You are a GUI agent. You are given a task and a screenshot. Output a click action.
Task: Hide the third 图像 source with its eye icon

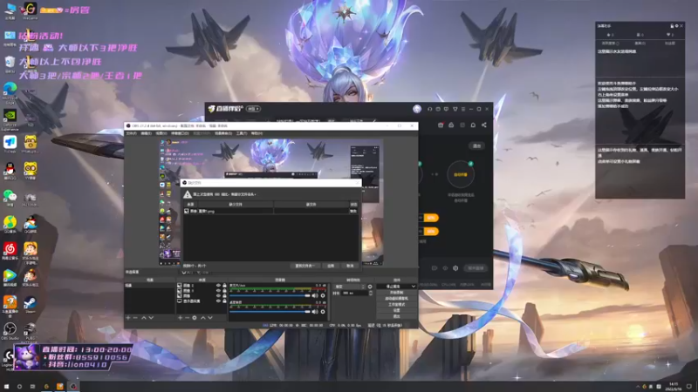[218, 295]
